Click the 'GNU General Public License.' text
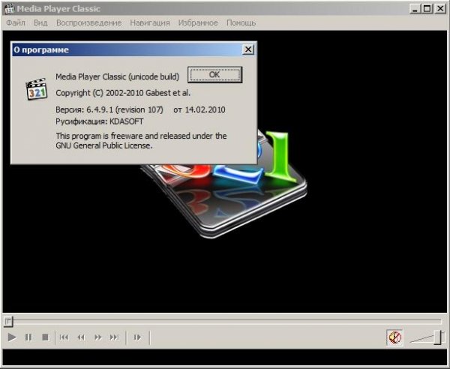Screen dimensions: 450x369 point(104,145)
